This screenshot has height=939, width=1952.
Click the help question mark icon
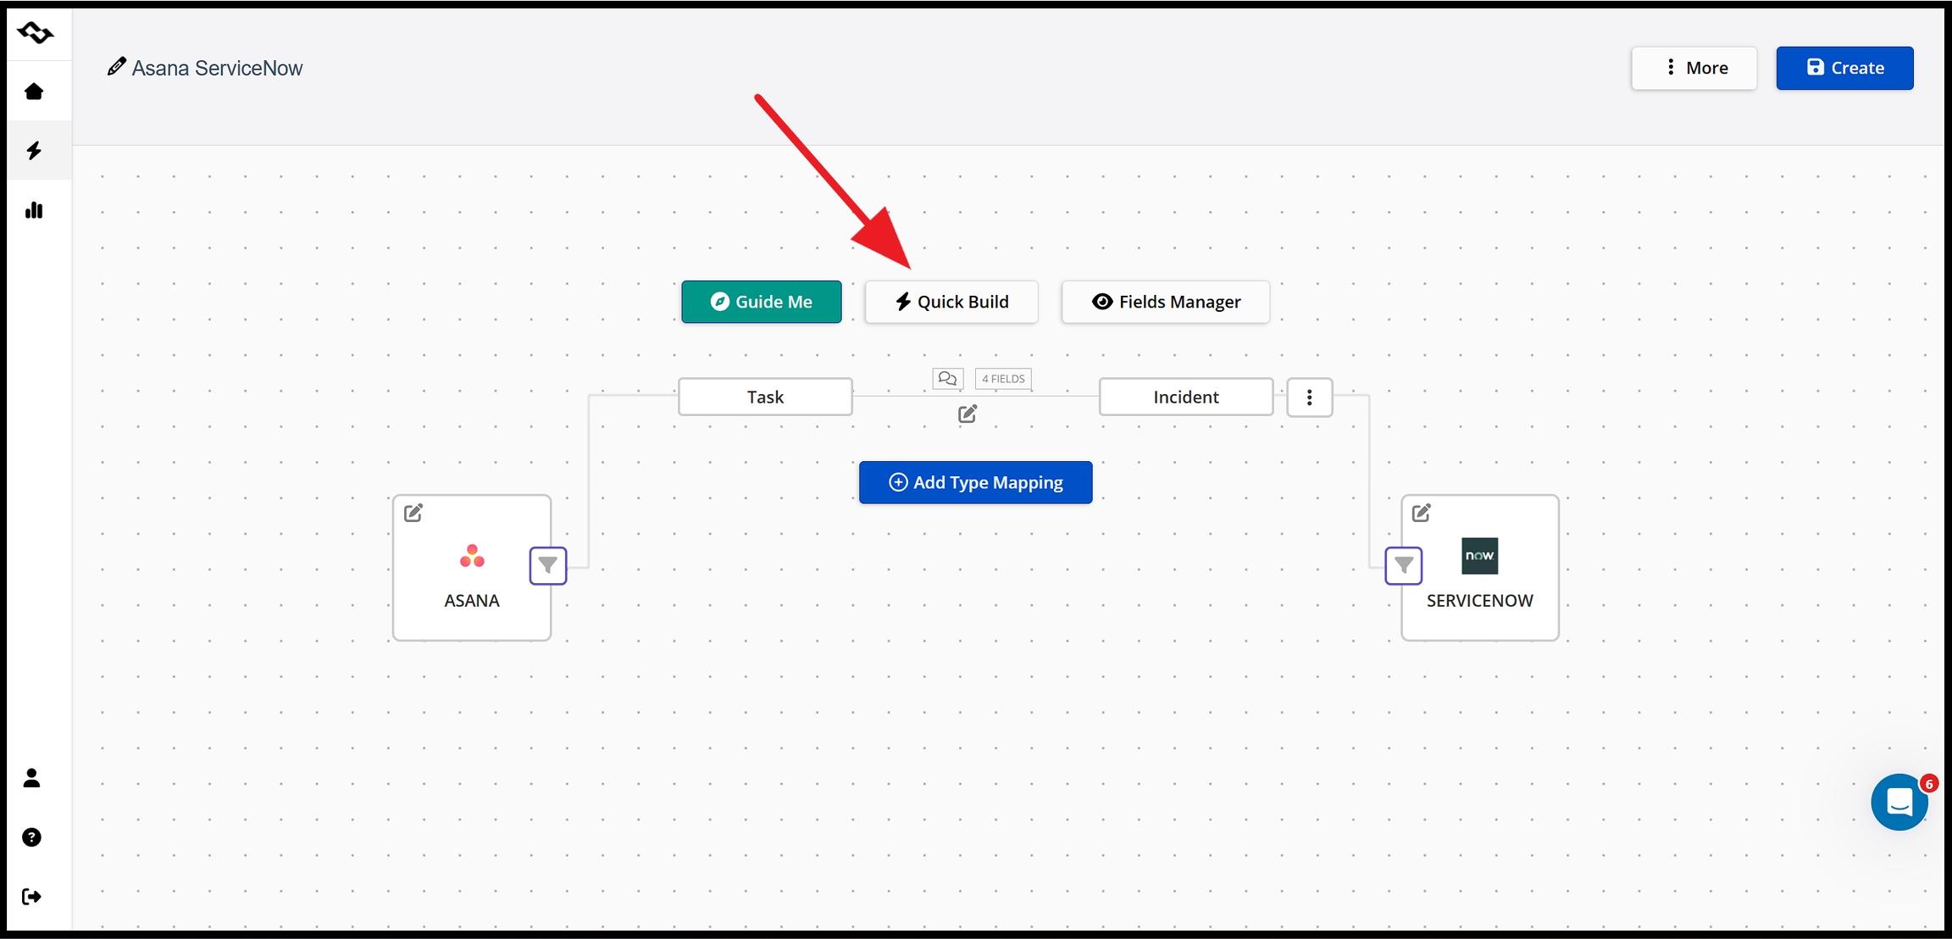click(32, 837)
